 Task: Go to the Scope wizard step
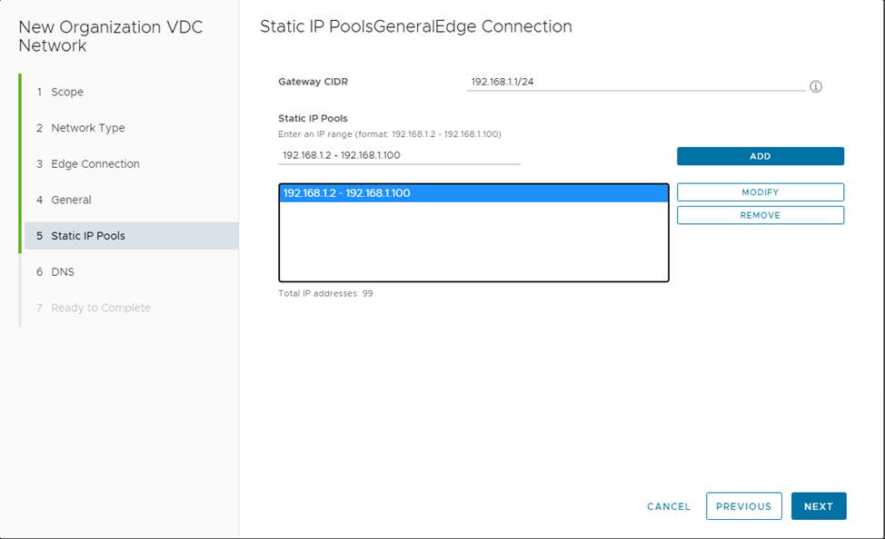point(67,92)
